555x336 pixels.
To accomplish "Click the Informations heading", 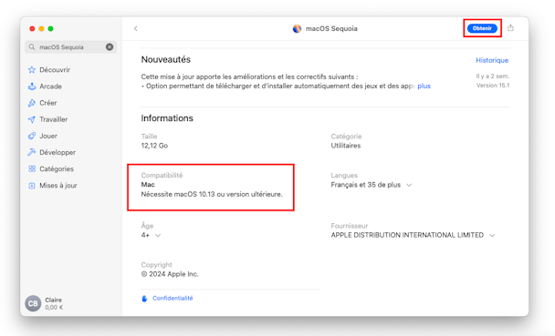I will [x=167, y=118].
